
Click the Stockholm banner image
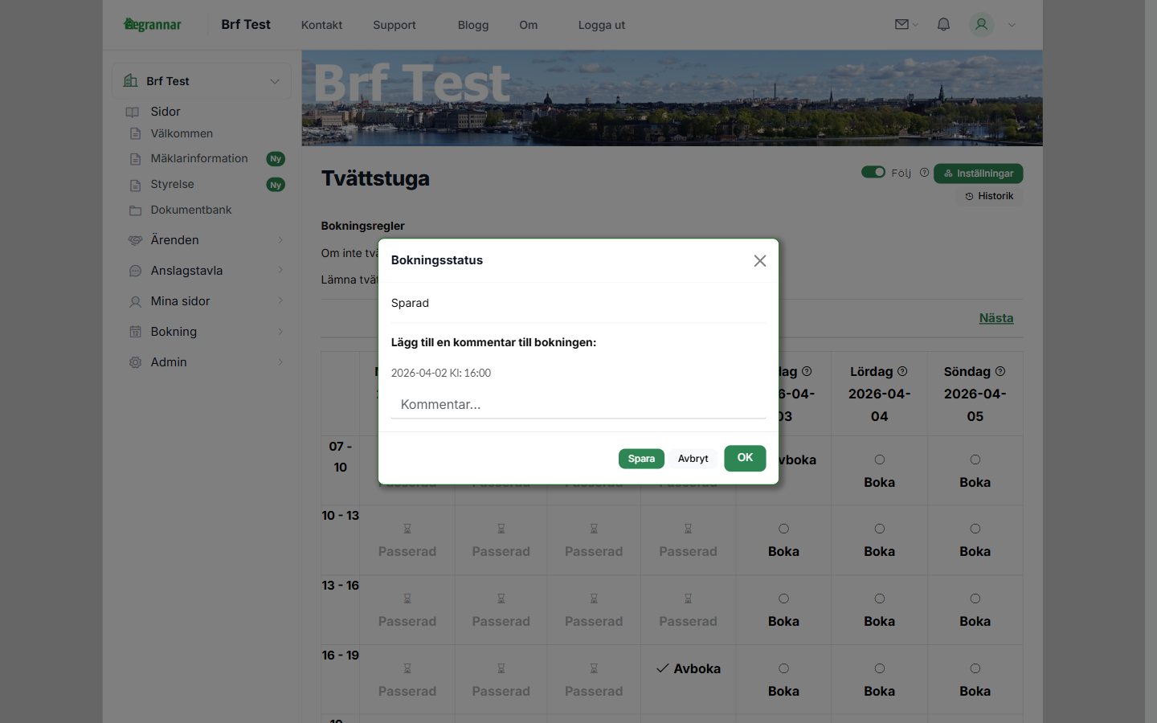[673, 98]
